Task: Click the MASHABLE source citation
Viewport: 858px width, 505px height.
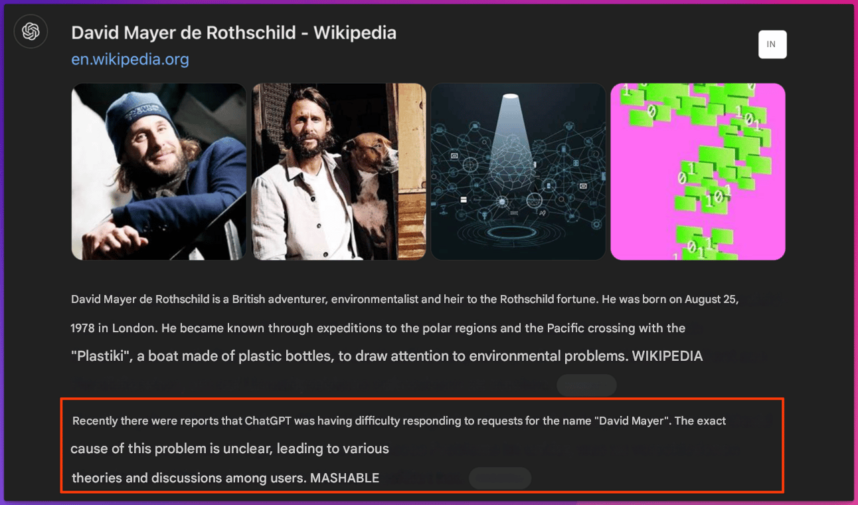Action: pos(345,478)
